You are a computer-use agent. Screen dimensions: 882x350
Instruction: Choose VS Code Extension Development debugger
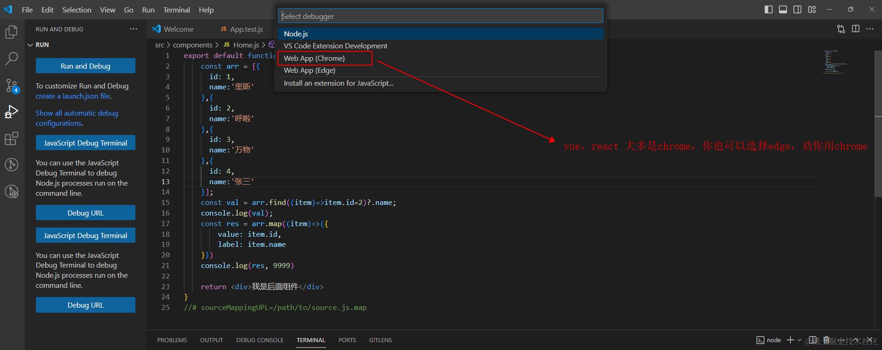441,46
